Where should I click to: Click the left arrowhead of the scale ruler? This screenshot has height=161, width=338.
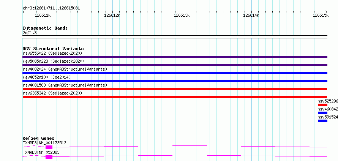(24, 12)
